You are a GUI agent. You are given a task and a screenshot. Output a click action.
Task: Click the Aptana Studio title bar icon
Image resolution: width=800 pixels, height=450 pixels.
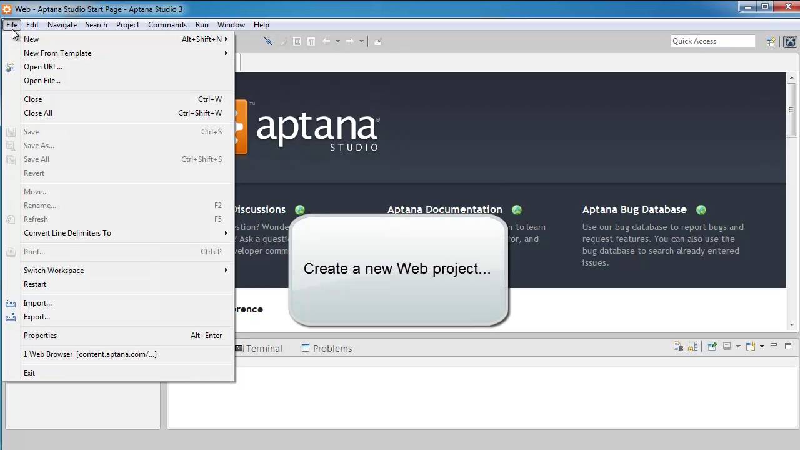(x=7, y=9)
